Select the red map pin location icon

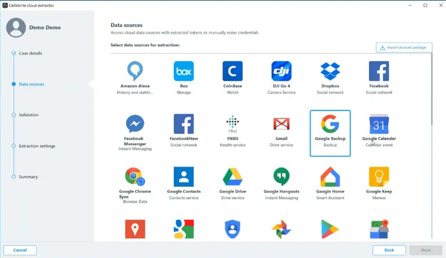135,229
